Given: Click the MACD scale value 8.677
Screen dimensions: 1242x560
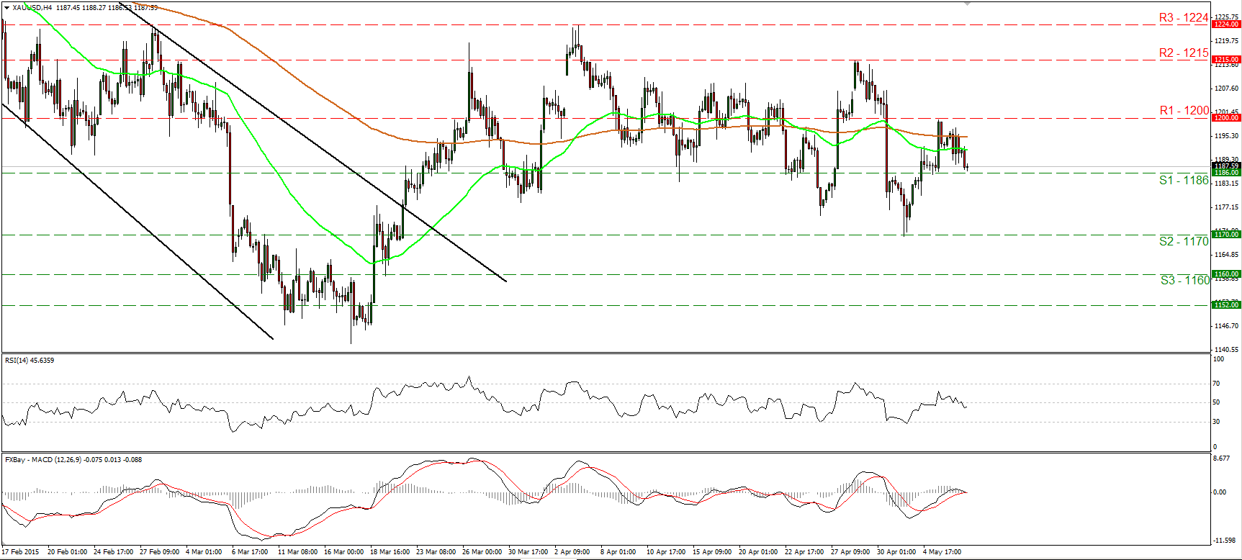Looking at the screenshot, I should (x=1221, y=459).
